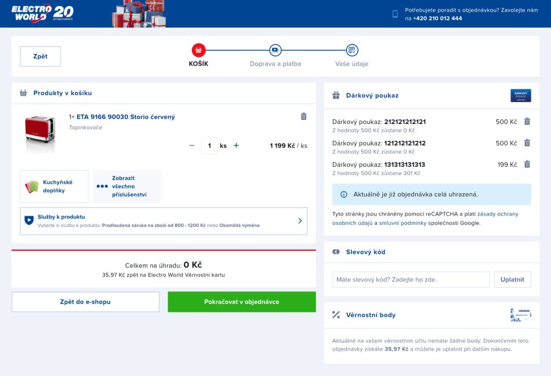Continue with Pokračovat v objednávce button

coord(241,302)
